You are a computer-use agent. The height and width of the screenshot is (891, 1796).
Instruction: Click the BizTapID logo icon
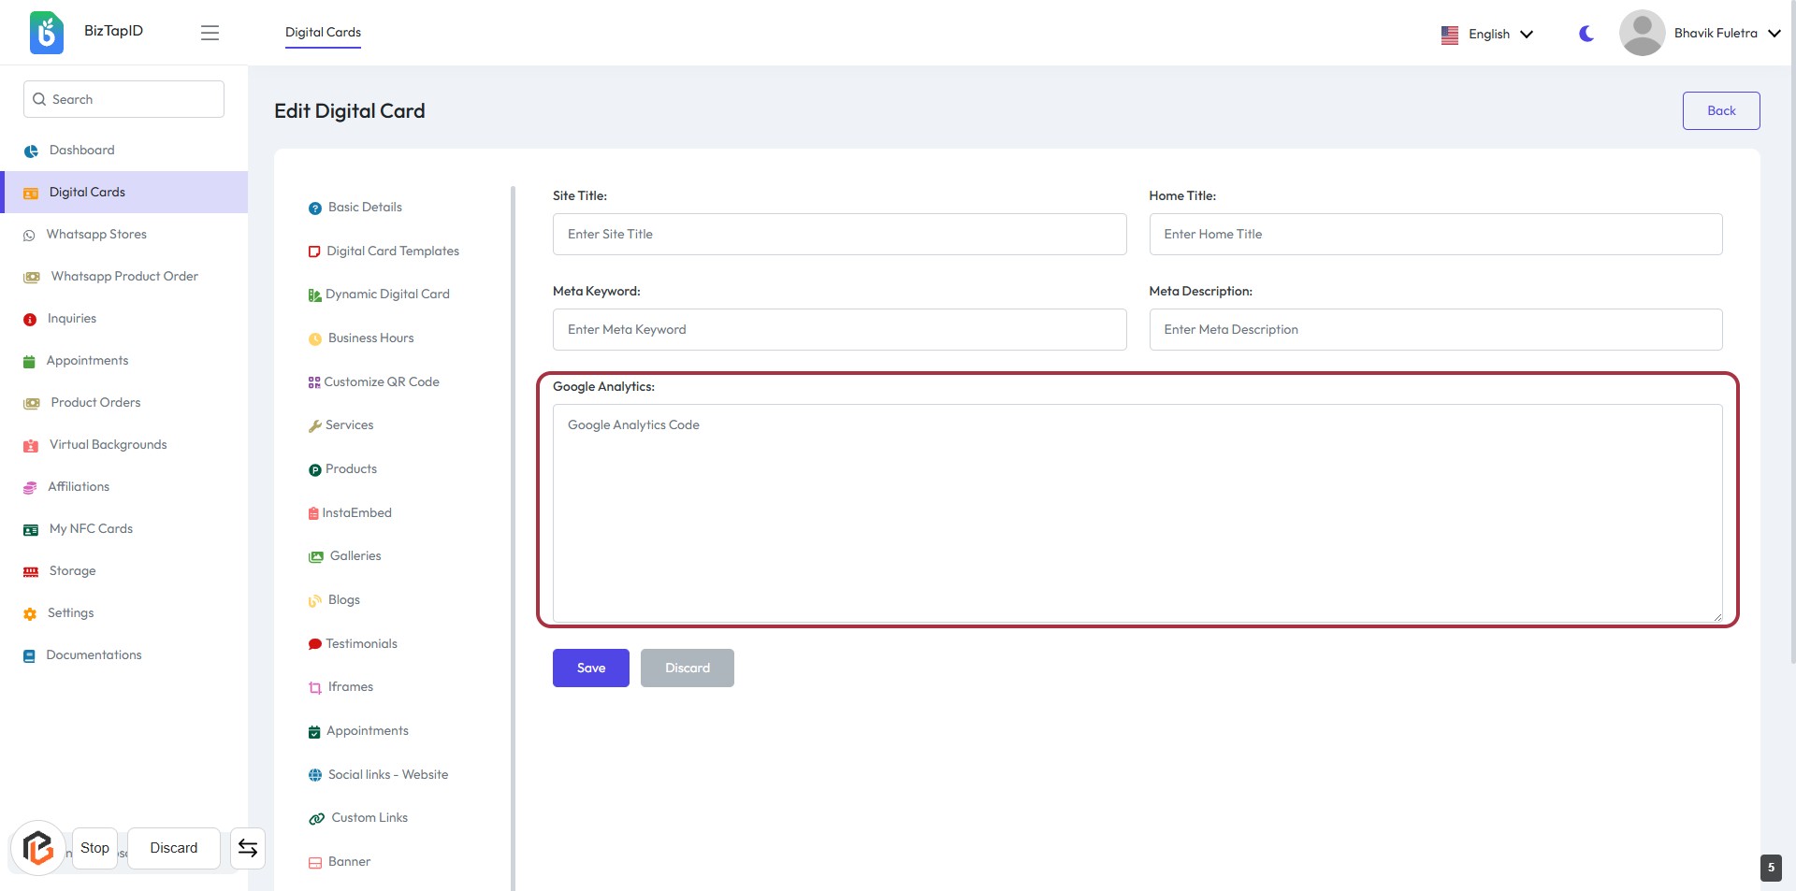pos(46,33)
